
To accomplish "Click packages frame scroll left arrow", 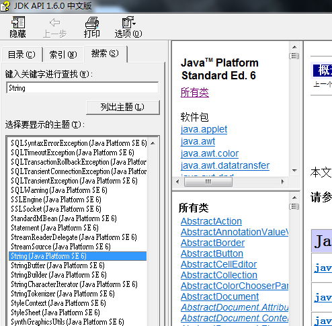I will pyautogui.click(x=177, y=181).
